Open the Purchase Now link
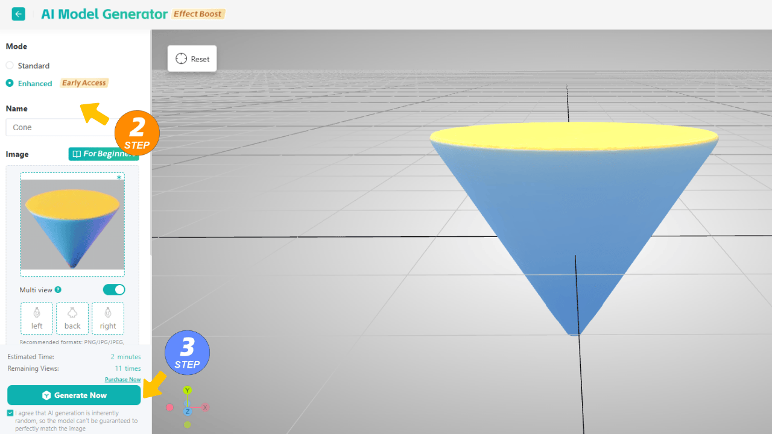Image resolution: width=772 pixels, height=434 pixels. 122,380
